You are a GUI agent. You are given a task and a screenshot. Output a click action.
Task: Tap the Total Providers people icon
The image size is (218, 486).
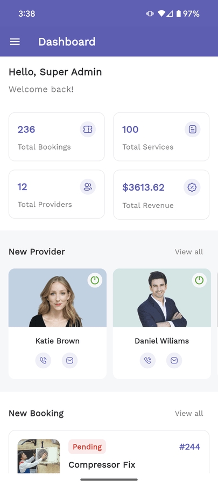click(88, 187)
